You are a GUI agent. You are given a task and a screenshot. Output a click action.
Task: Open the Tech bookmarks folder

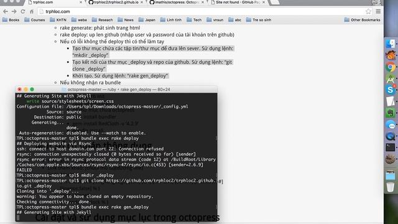tap(194, 20)
